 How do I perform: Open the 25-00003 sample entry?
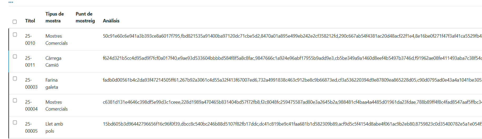31,83
